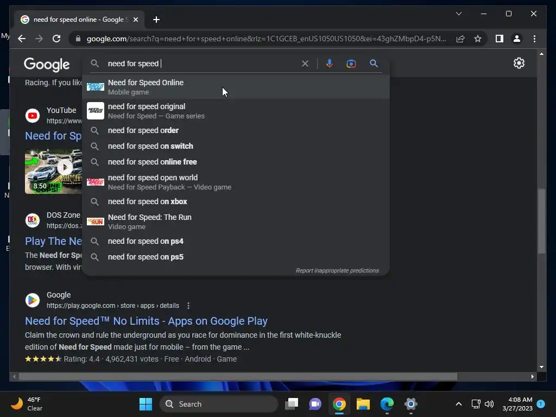Open Need for Speed No Limits Google Play result
556x417 pixels.
[x=146, y=321]
